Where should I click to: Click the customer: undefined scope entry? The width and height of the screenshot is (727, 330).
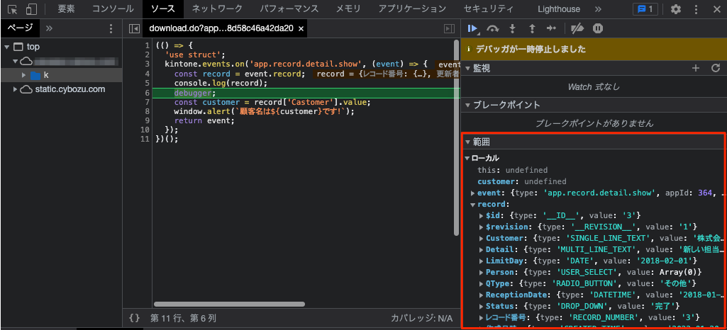pyautogui.click(x=521, y=181)
